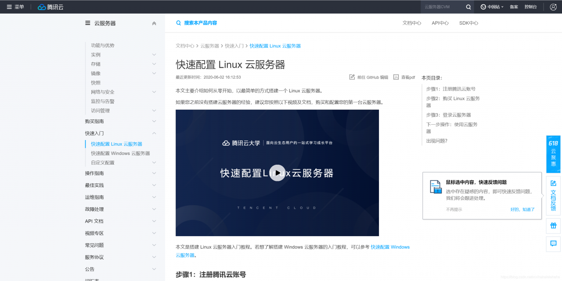562x281 pixels.
Task: Collapse the 云服务器 product menu
Action: (154, 23)
